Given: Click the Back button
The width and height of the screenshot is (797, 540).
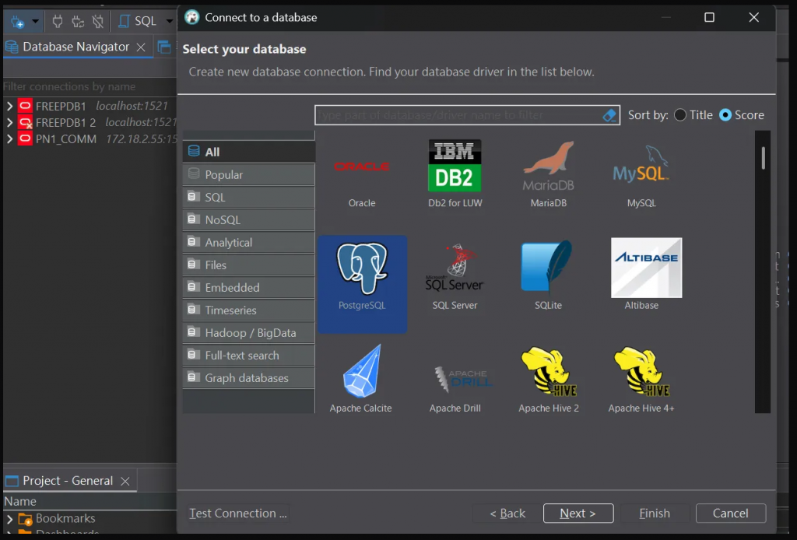Looking at the screenshot, I should click(507, 513).
